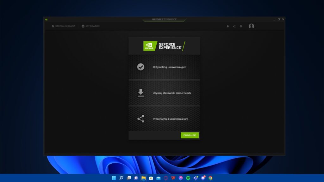The height and width of the screenshot is (182, 324).
Task: Open Google Chrome from the taskbar
Action: pos(210,178)
